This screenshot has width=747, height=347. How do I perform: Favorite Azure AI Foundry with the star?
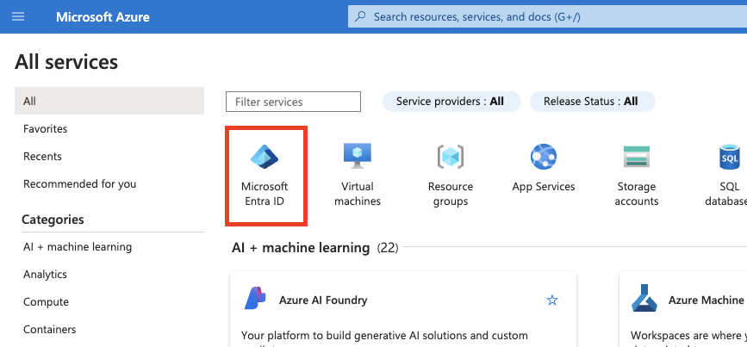[x=552, y=300]
